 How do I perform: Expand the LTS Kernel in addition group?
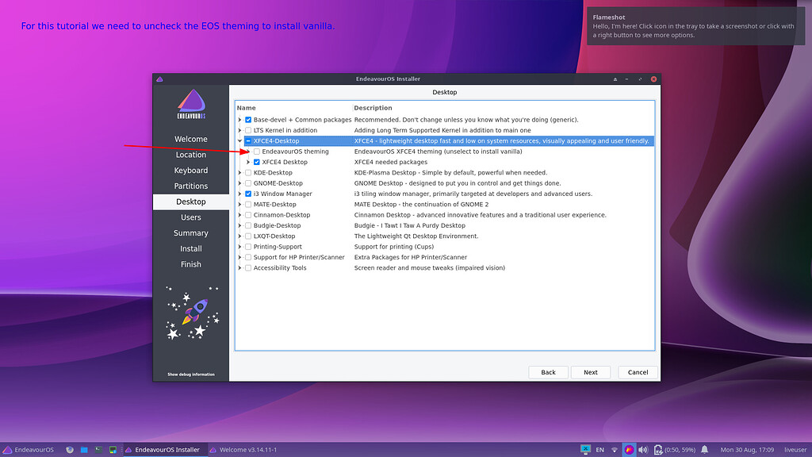click(239, 131)
